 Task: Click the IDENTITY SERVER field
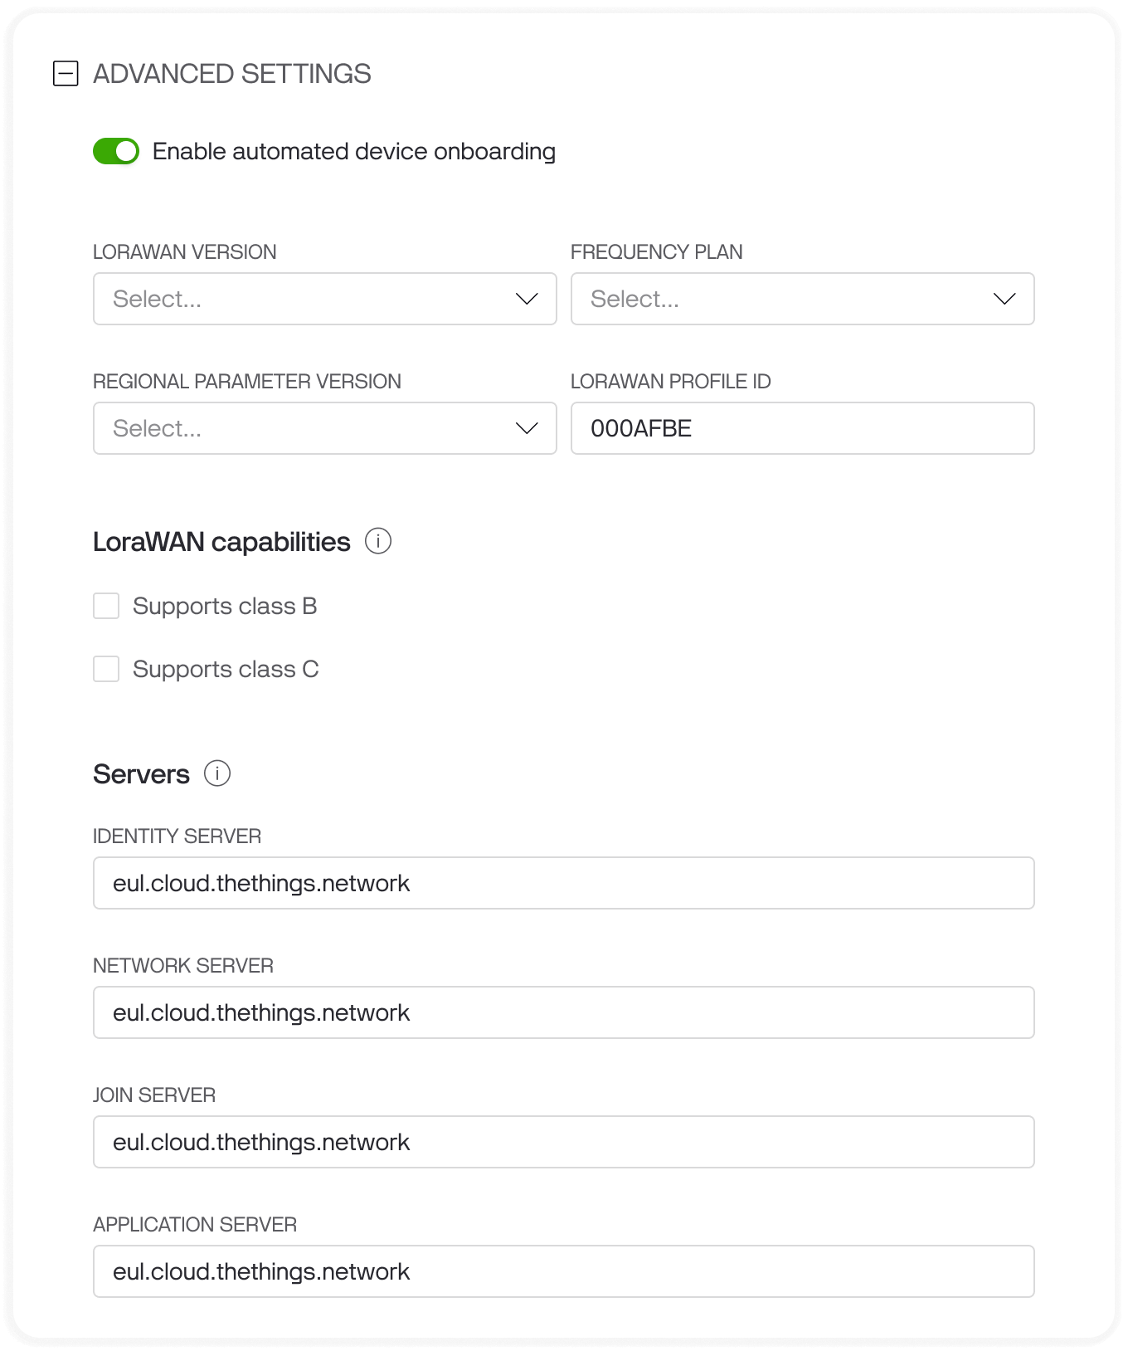click(564, 883)
